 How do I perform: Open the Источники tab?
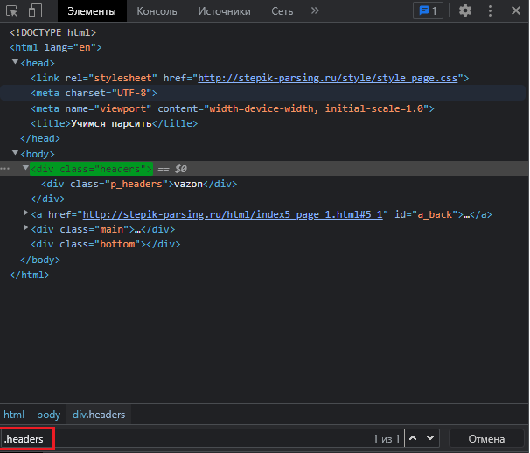click(x=224, y=11)
